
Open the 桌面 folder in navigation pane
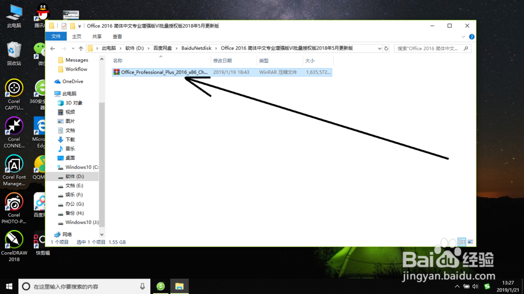click(x=67, y=158)
